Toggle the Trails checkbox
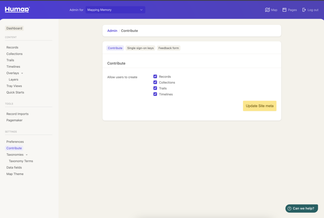 coord(155,88)
